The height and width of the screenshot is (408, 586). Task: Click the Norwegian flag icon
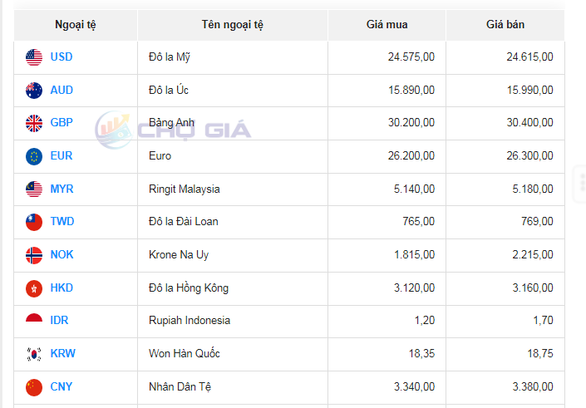pos(34,255)
